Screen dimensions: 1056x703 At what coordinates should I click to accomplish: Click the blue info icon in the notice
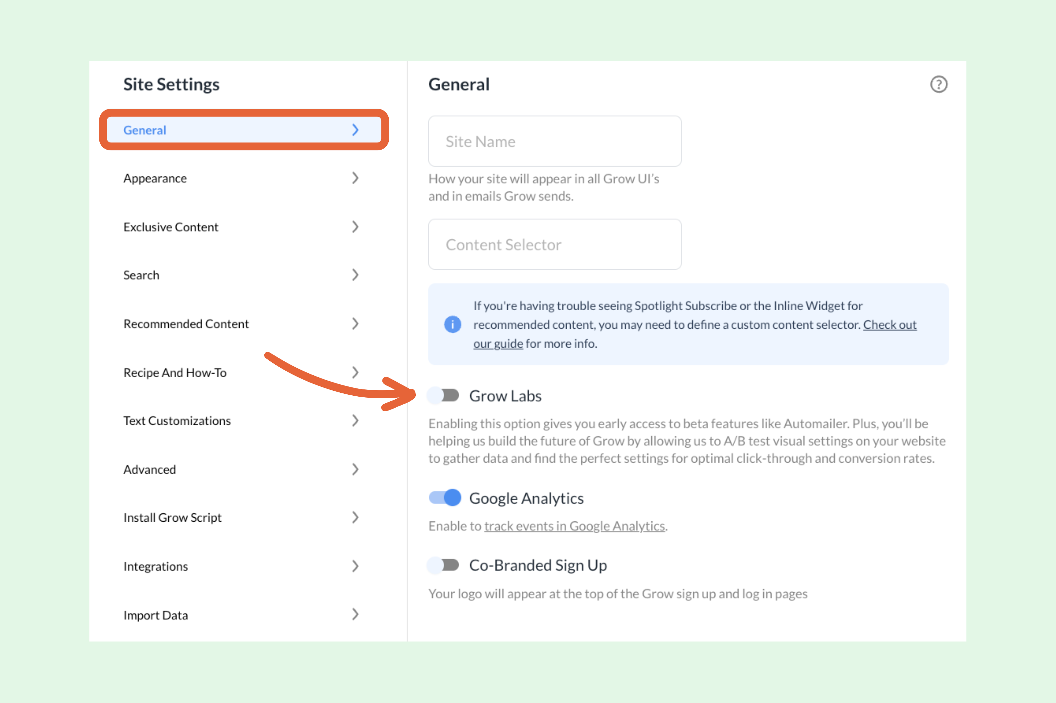453,324
